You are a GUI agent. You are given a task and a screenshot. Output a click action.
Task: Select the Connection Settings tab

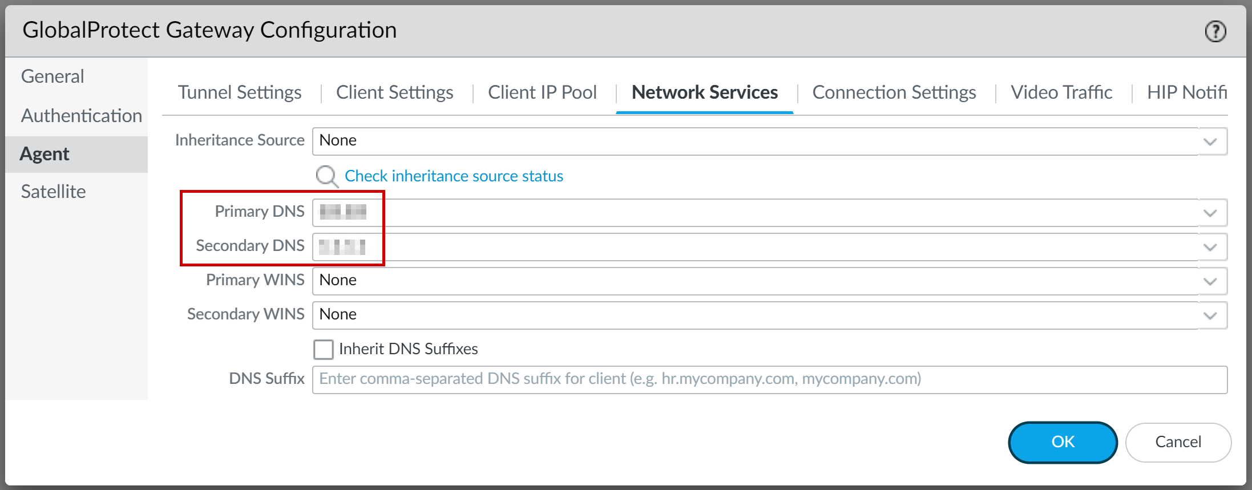point(894,92)
